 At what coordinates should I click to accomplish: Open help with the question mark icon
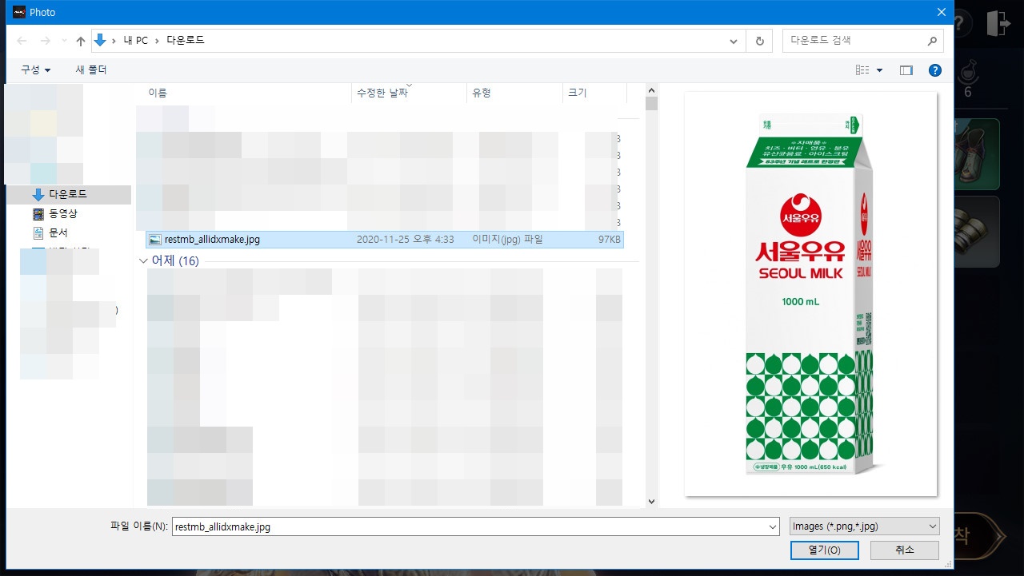[x=934, y=70]
